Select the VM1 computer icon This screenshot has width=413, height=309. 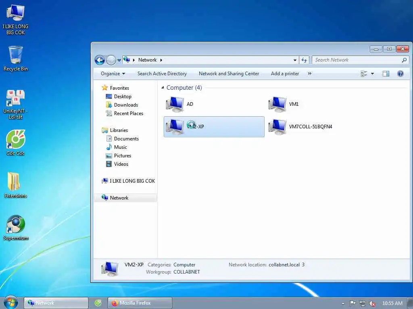click(277, 104)
